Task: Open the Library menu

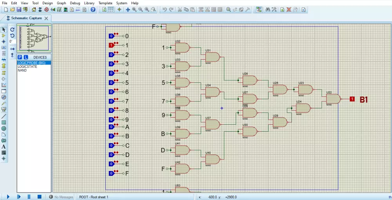Action: point(89,3)
